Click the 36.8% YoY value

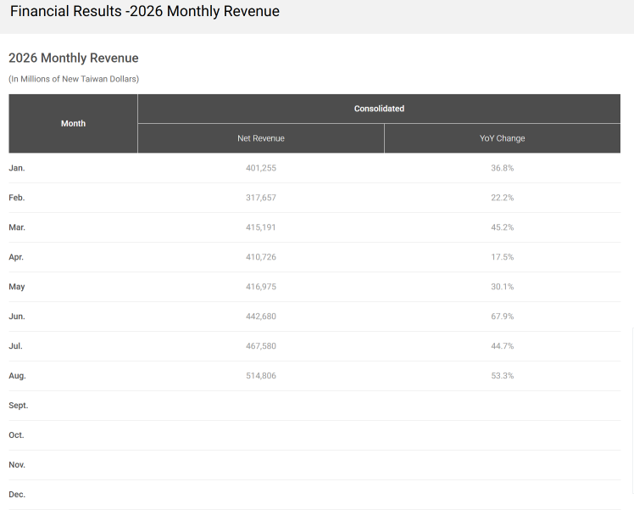click(x=502, y=168)
